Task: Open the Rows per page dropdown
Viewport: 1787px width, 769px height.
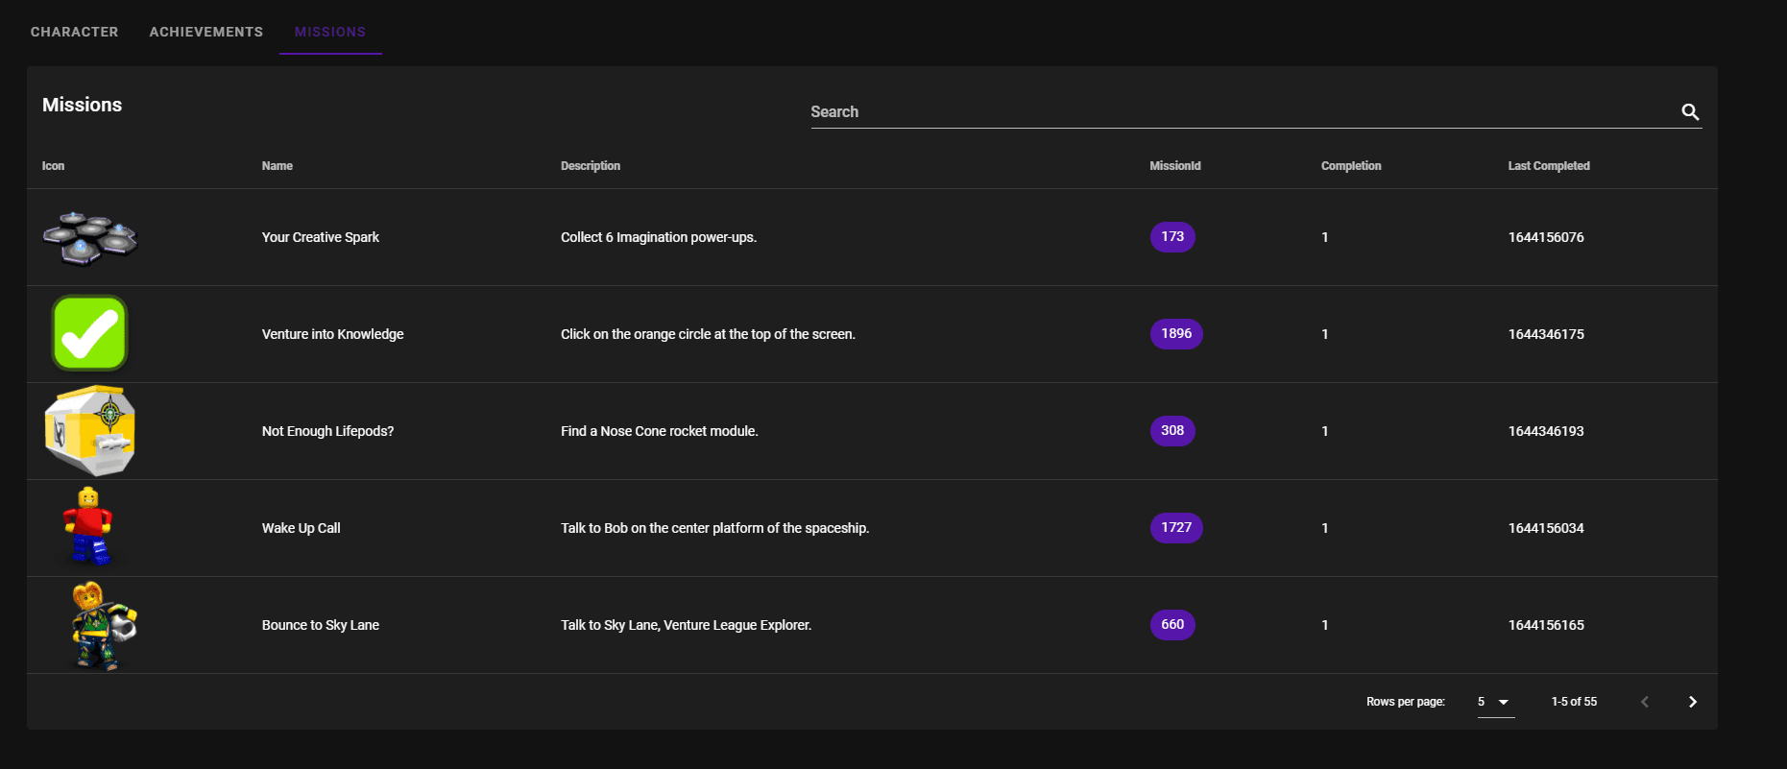Action: [x=1495, y=702]
